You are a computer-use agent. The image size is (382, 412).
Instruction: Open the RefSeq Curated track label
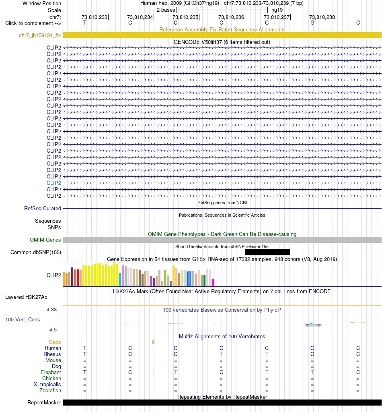tap(43, 208)
